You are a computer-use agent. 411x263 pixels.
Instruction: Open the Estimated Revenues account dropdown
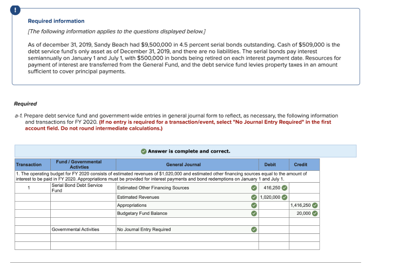click(182, 197)
